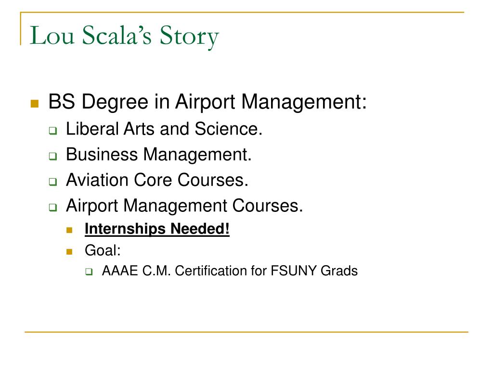Select the Liberal Arts and Science line
The height and width of the screenshot is (369, 493).
pyautogui.click(x=164, y=129)
